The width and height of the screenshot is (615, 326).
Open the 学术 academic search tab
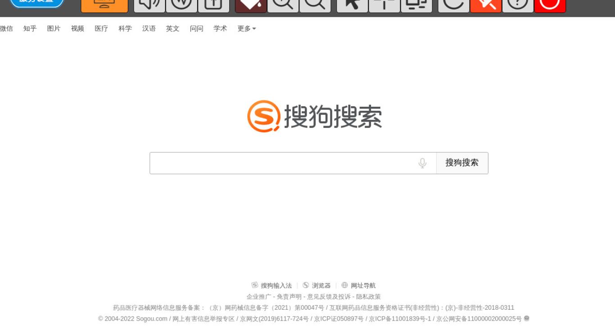tap(220, 28)
